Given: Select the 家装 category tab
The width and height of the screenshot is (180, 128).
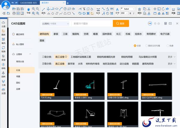Looking at the screenshot, I should 56,34.
